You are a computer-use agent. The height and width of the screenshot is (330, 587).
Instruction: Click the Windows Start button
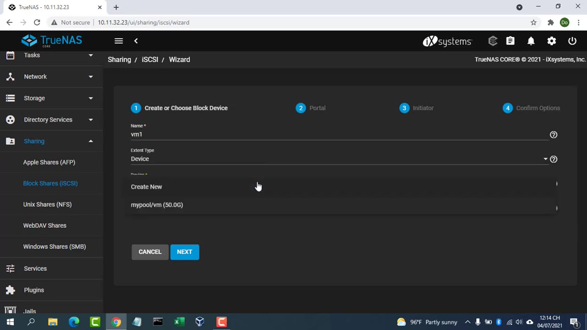point(10,322)
